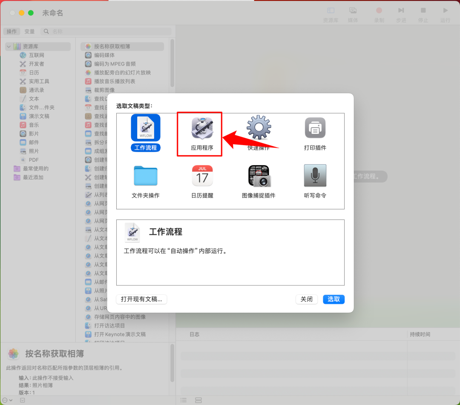Select the 工作流程 document type icon

click(x=145, y=127)
